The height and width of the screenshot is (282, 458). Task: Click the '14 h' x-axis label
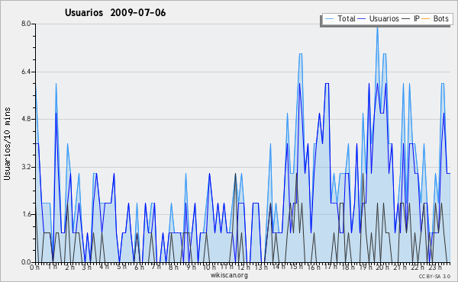(278, 267)
